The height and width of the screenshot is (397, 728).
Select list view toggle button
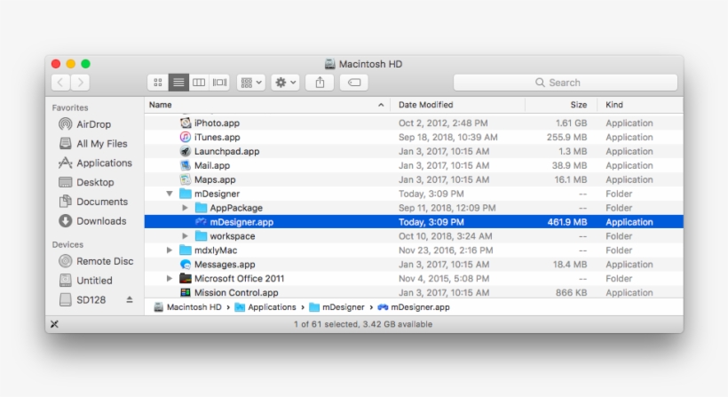tap(178, 83)
